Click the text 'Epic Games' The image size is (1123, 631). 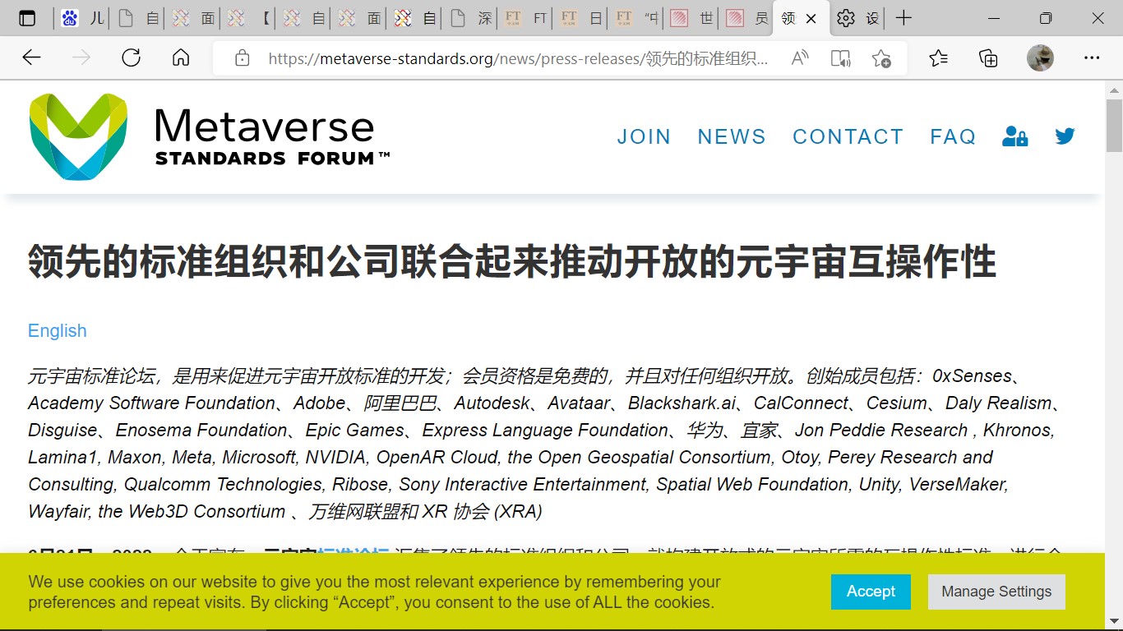(355, 430)
